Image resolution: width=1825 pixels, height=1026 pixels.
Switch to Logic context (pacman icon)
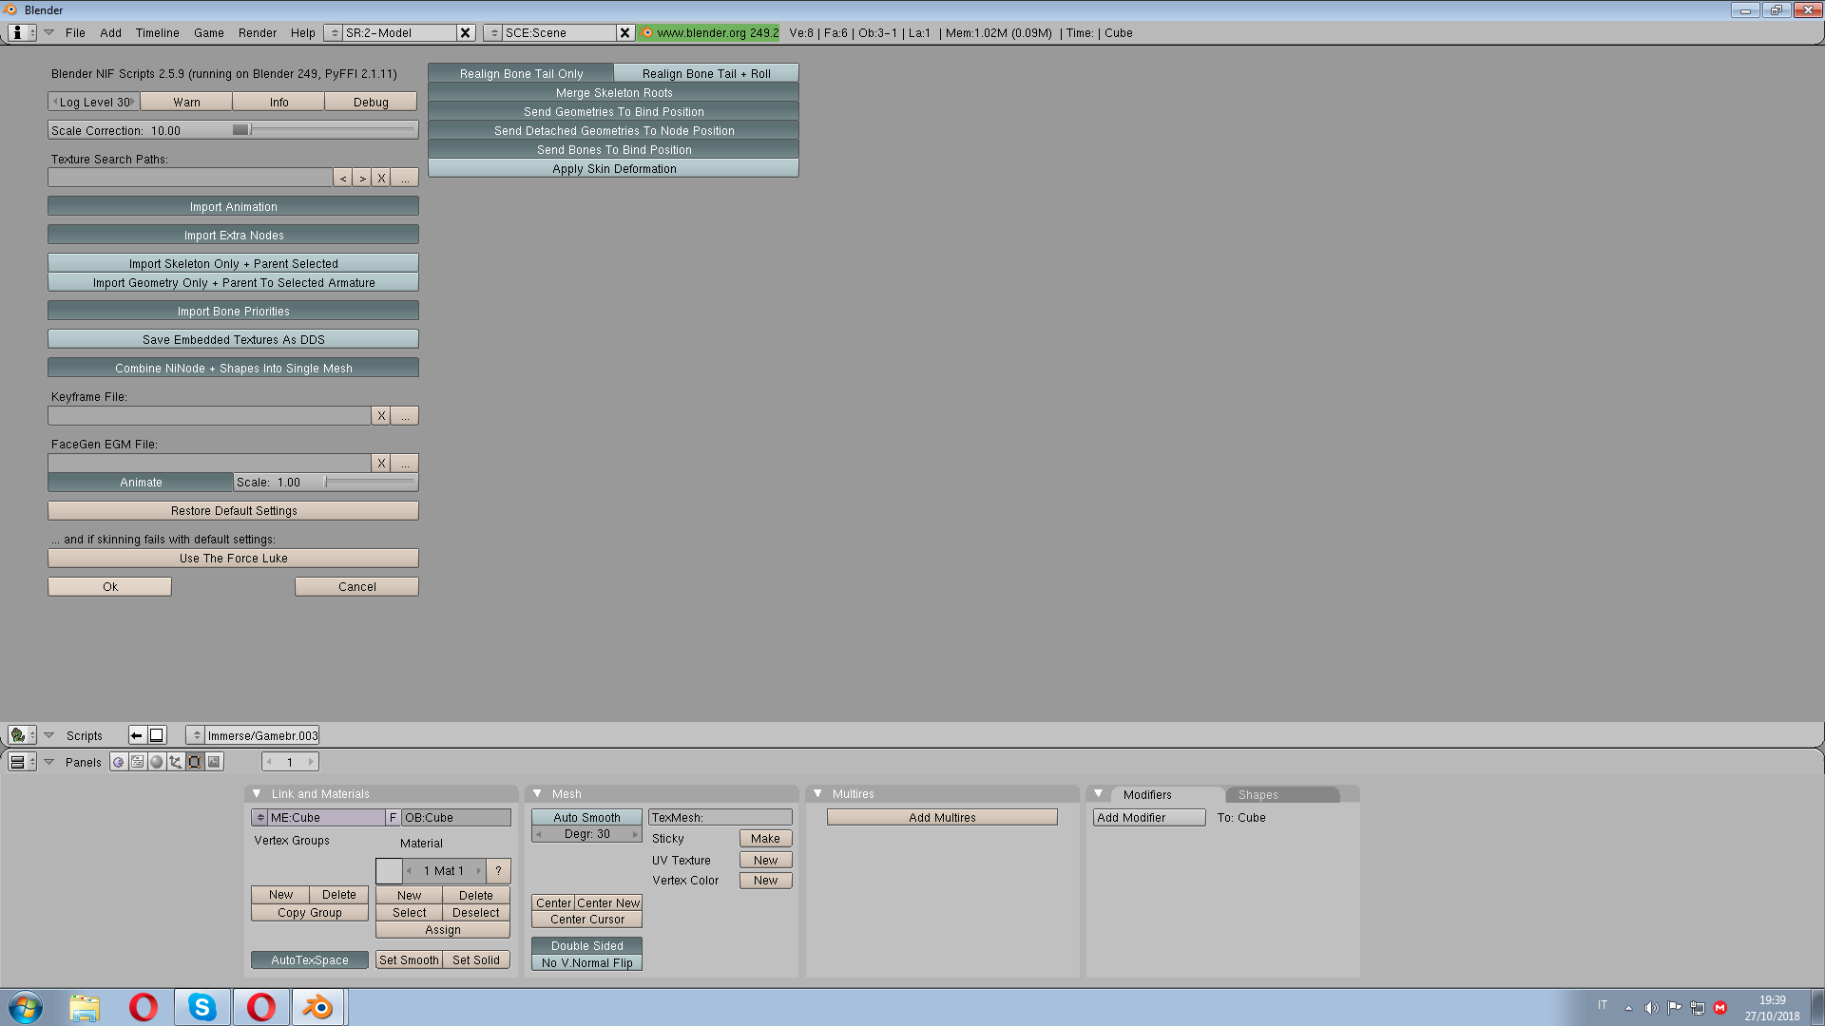[x=119, y=762]
